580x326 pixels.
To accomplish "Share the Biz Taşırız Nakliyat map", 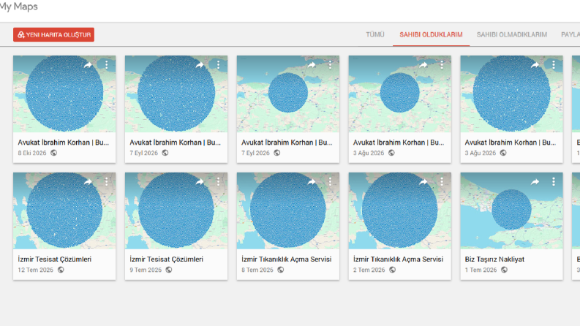I will point(535,182).
